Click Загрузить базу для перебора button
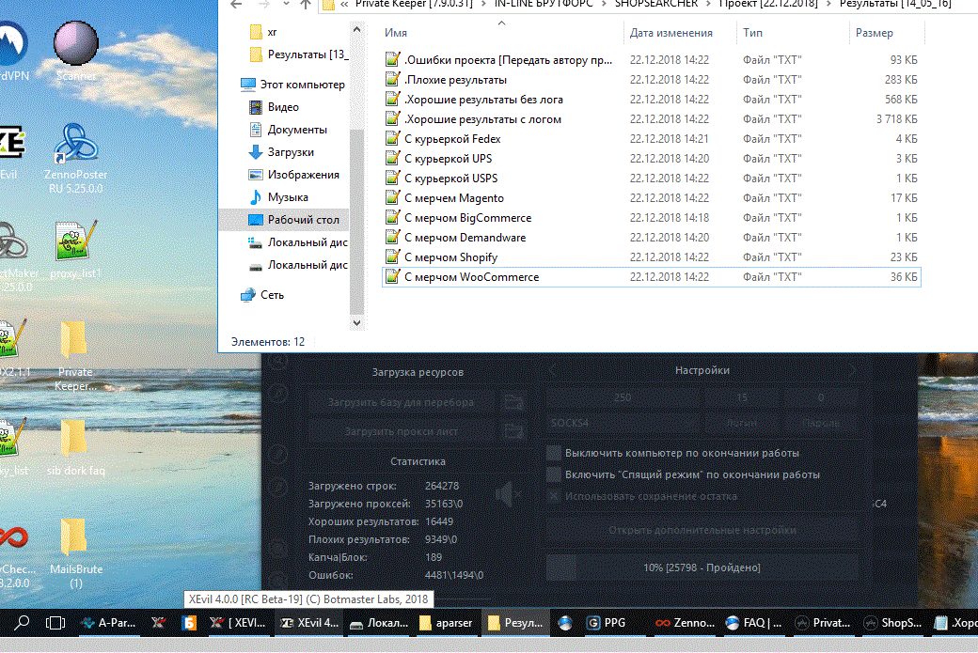This screenshot has height=653, width=978. (401, 402)
